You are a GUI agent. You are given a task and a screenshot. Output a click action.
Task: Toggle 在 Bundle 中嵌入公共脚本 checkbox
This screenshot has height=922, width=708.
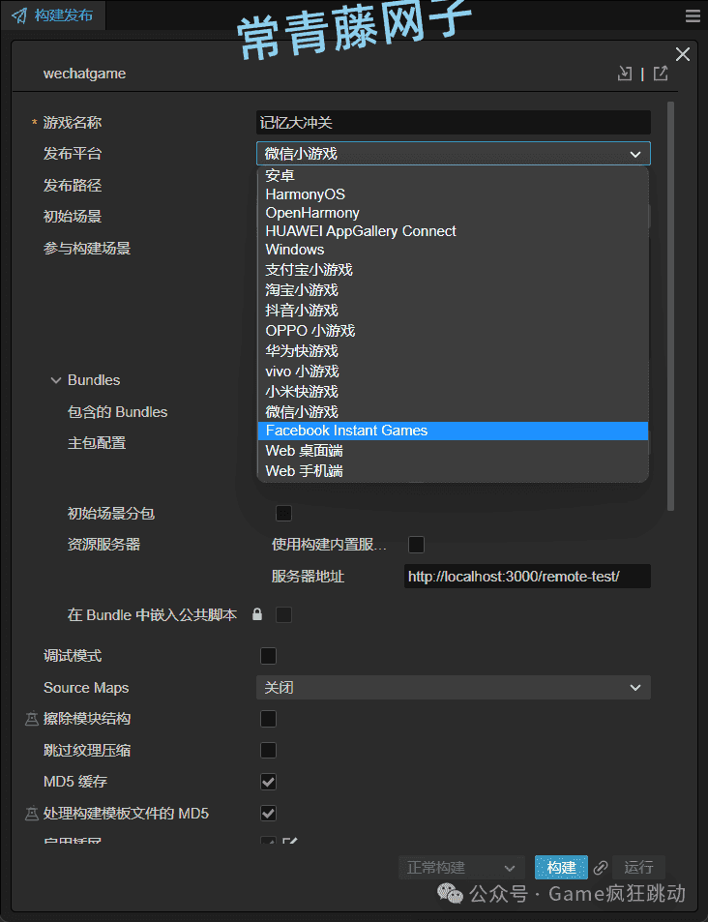pos(284,615)
